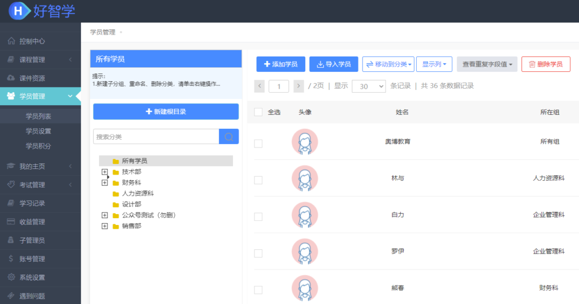Click the folder icon of 销售部
This screenshot has height=304, width=579.
[x=115, y=226]
